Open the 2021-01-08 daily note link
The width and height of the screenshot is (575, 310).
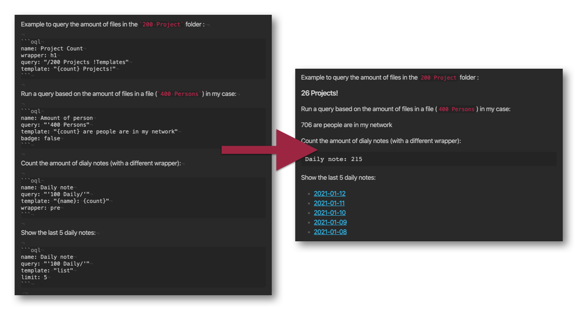330,232
